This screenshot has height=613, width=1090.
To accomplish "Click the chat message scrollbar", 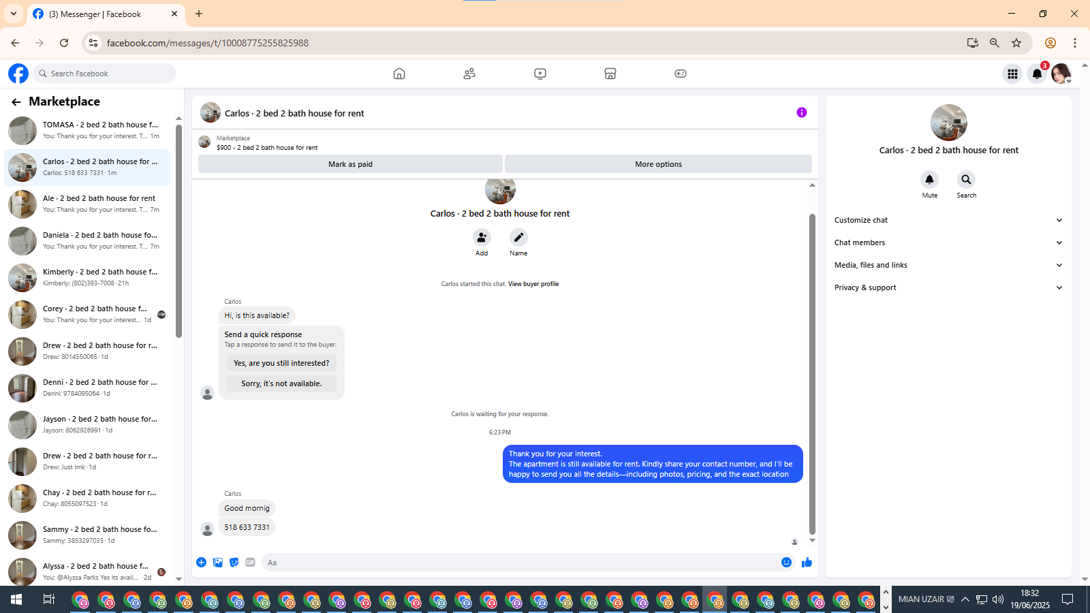I will (x=812, y=373).
